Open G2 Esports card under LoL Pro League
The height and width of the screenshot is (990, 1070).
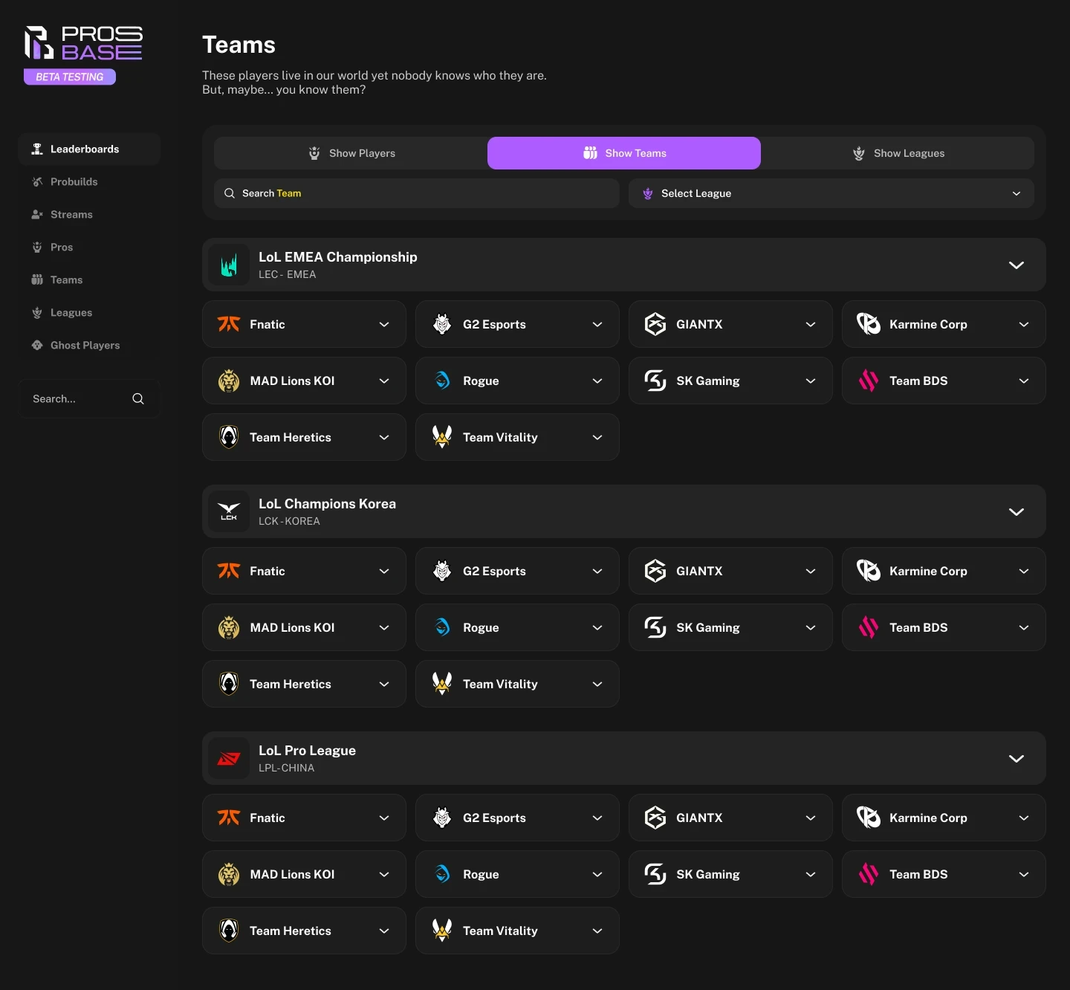[517, 818]
